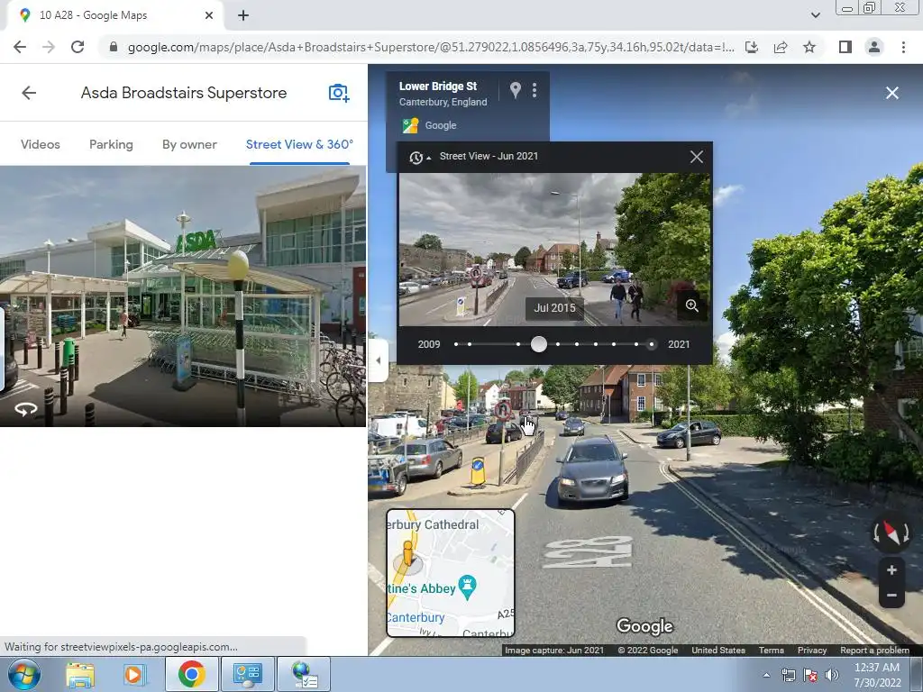Expand the tab search chevron
The image size is (923, 692).
click(815, 15)
